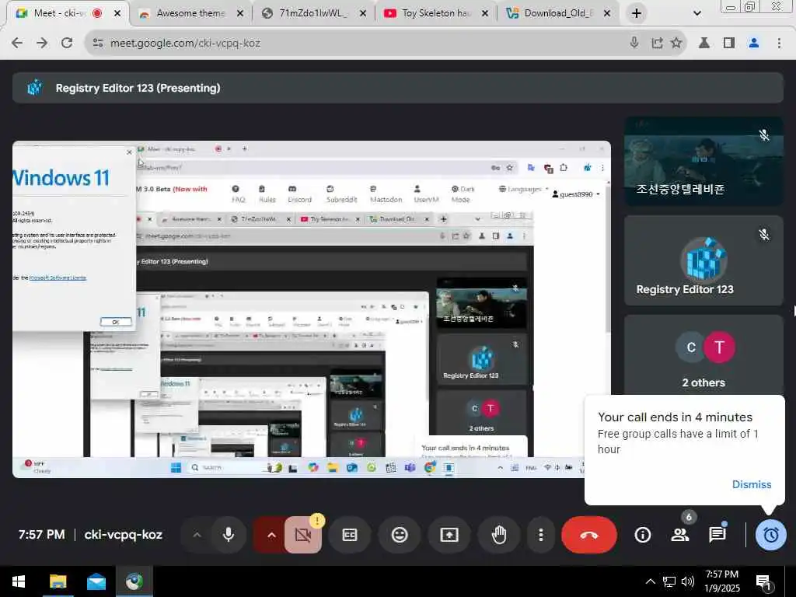796x597 pixels.
Task: Turn on the blocked camera button
Action: coord(303,535)
